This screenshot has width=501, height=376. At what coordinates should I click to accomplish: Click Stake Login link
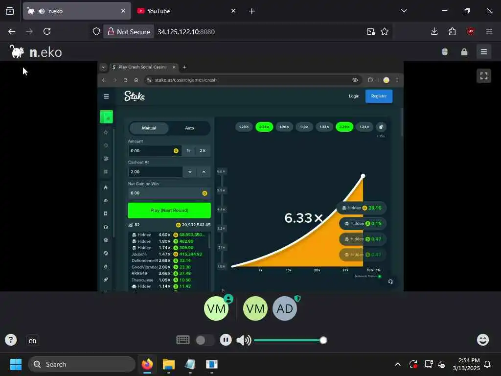click(354, 96)
